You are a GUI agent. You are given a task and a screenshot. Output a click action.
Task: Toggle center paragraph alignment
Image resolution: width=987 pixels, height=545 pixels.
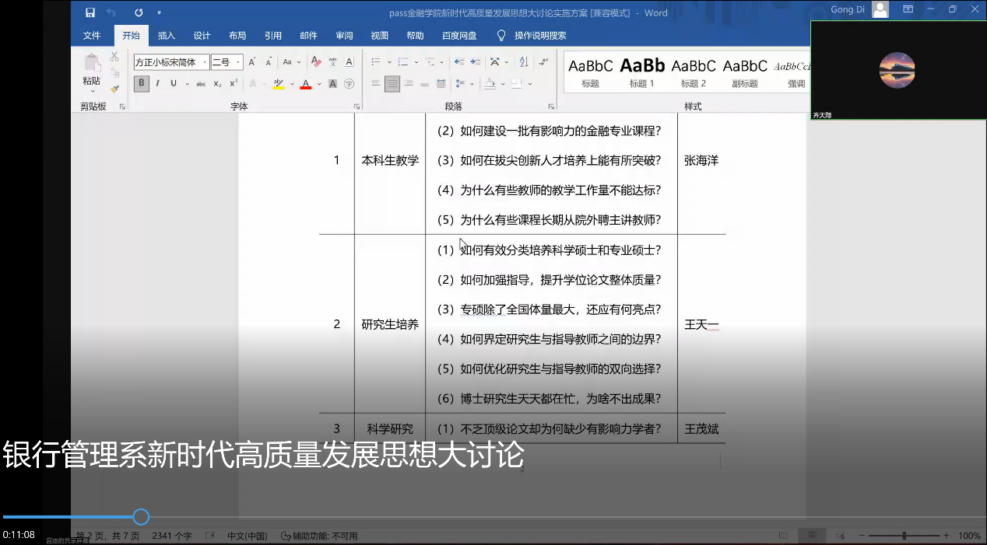click(392, 84)
